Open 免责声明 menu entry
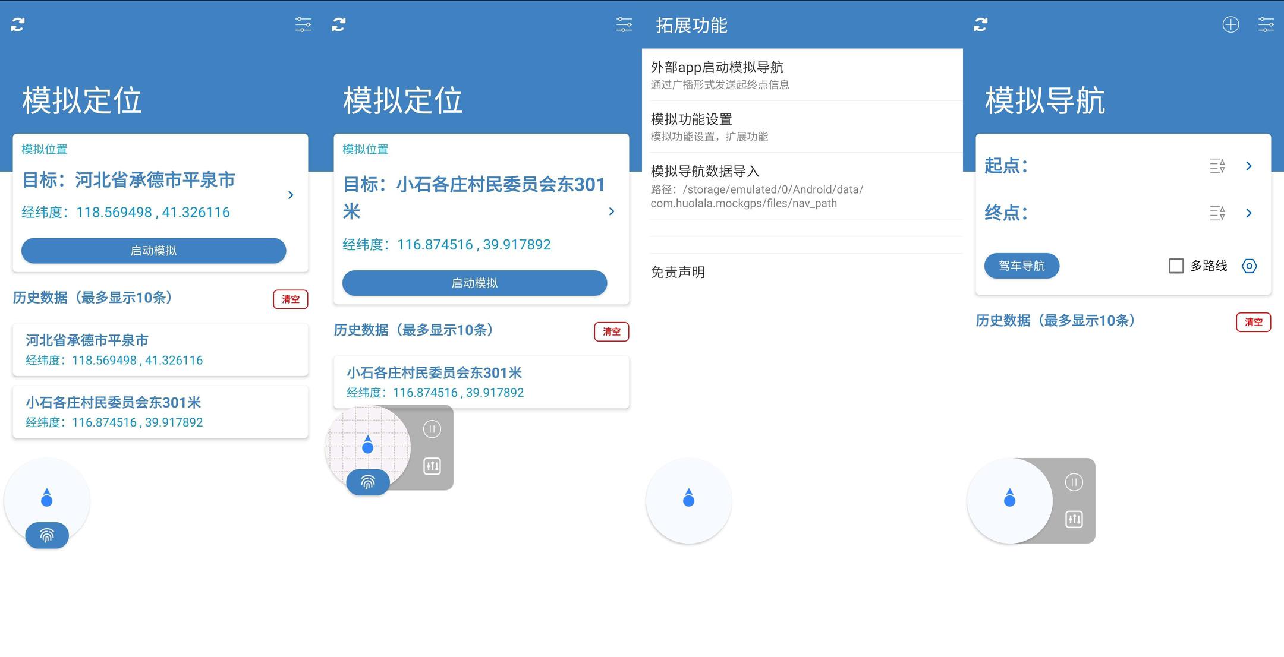Screen dimensions: 1284x657 coord(802,272)
